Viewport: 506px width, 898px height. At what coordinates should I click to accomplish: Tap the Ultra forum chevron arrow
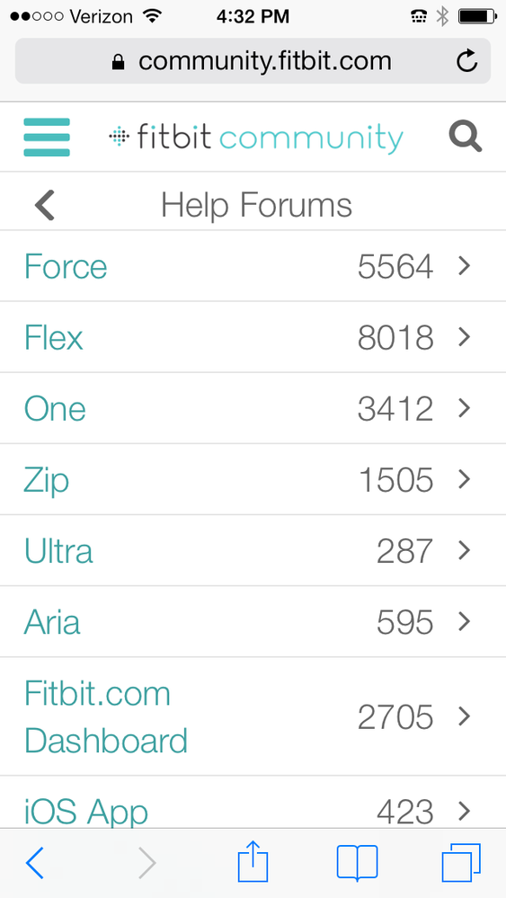click(465, 550)
